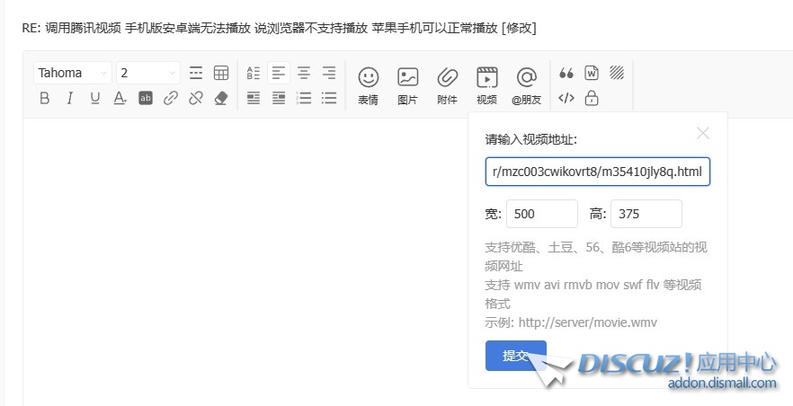Screen dimensions: 793x406
Task: Insert a quote block
Action: 566,73
